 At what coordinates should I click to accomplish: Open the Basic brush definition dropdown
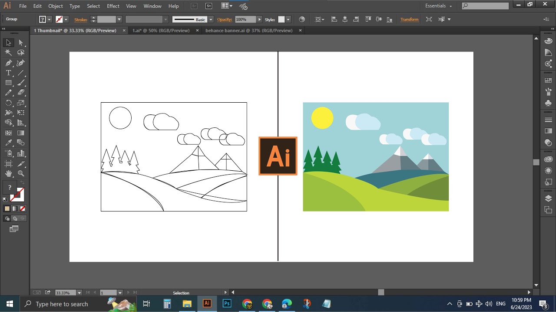coord(211,19)
